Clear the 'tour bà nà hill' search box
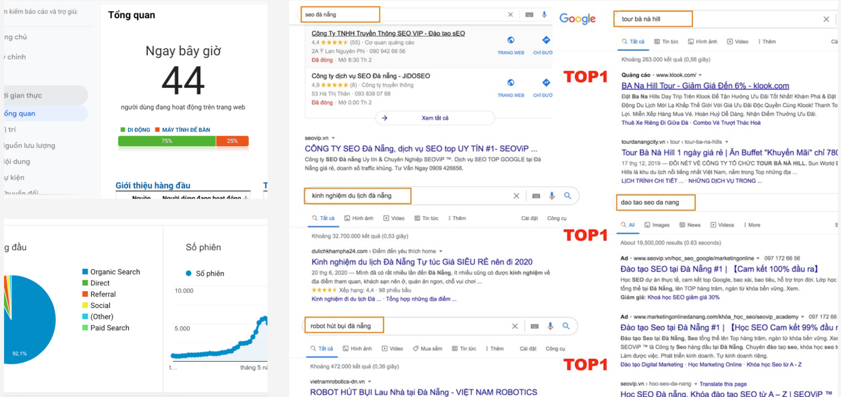Image resolution: width=841 pixels, height=397 pixels. (826, 19)
